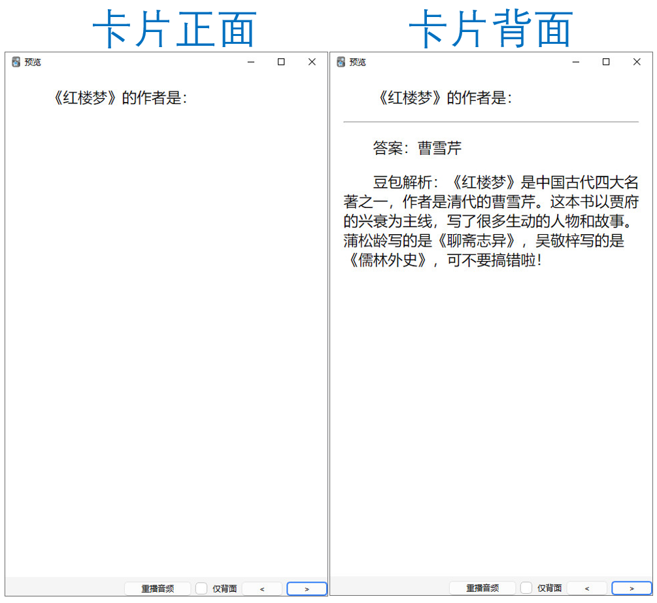Tick 仅背面 checkbox in left preview window

201,589
